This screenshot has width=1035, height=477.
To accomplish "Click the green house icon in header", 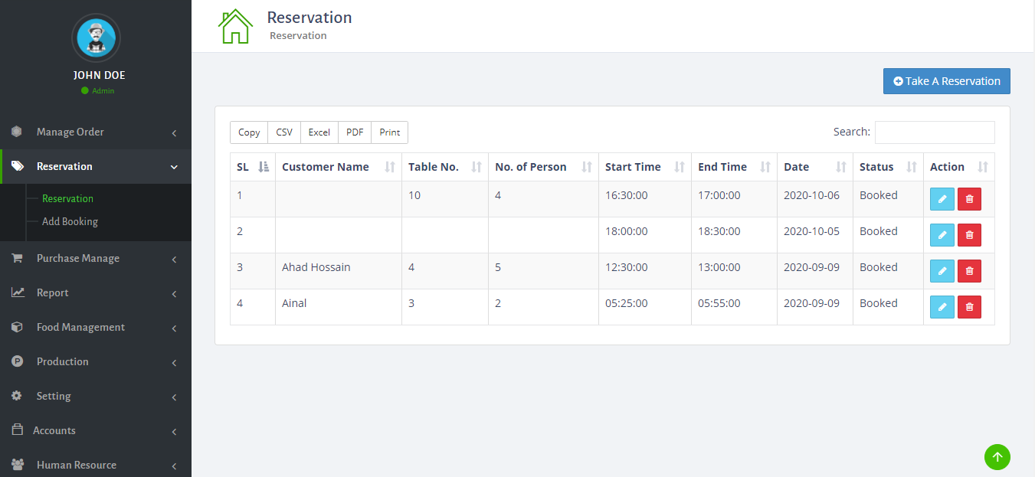I will (x=235, y=26).
